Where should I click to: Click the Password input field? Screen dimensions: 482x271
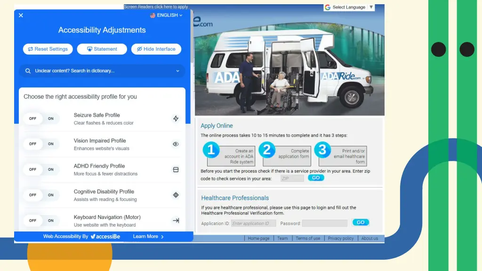coord(325,223)
